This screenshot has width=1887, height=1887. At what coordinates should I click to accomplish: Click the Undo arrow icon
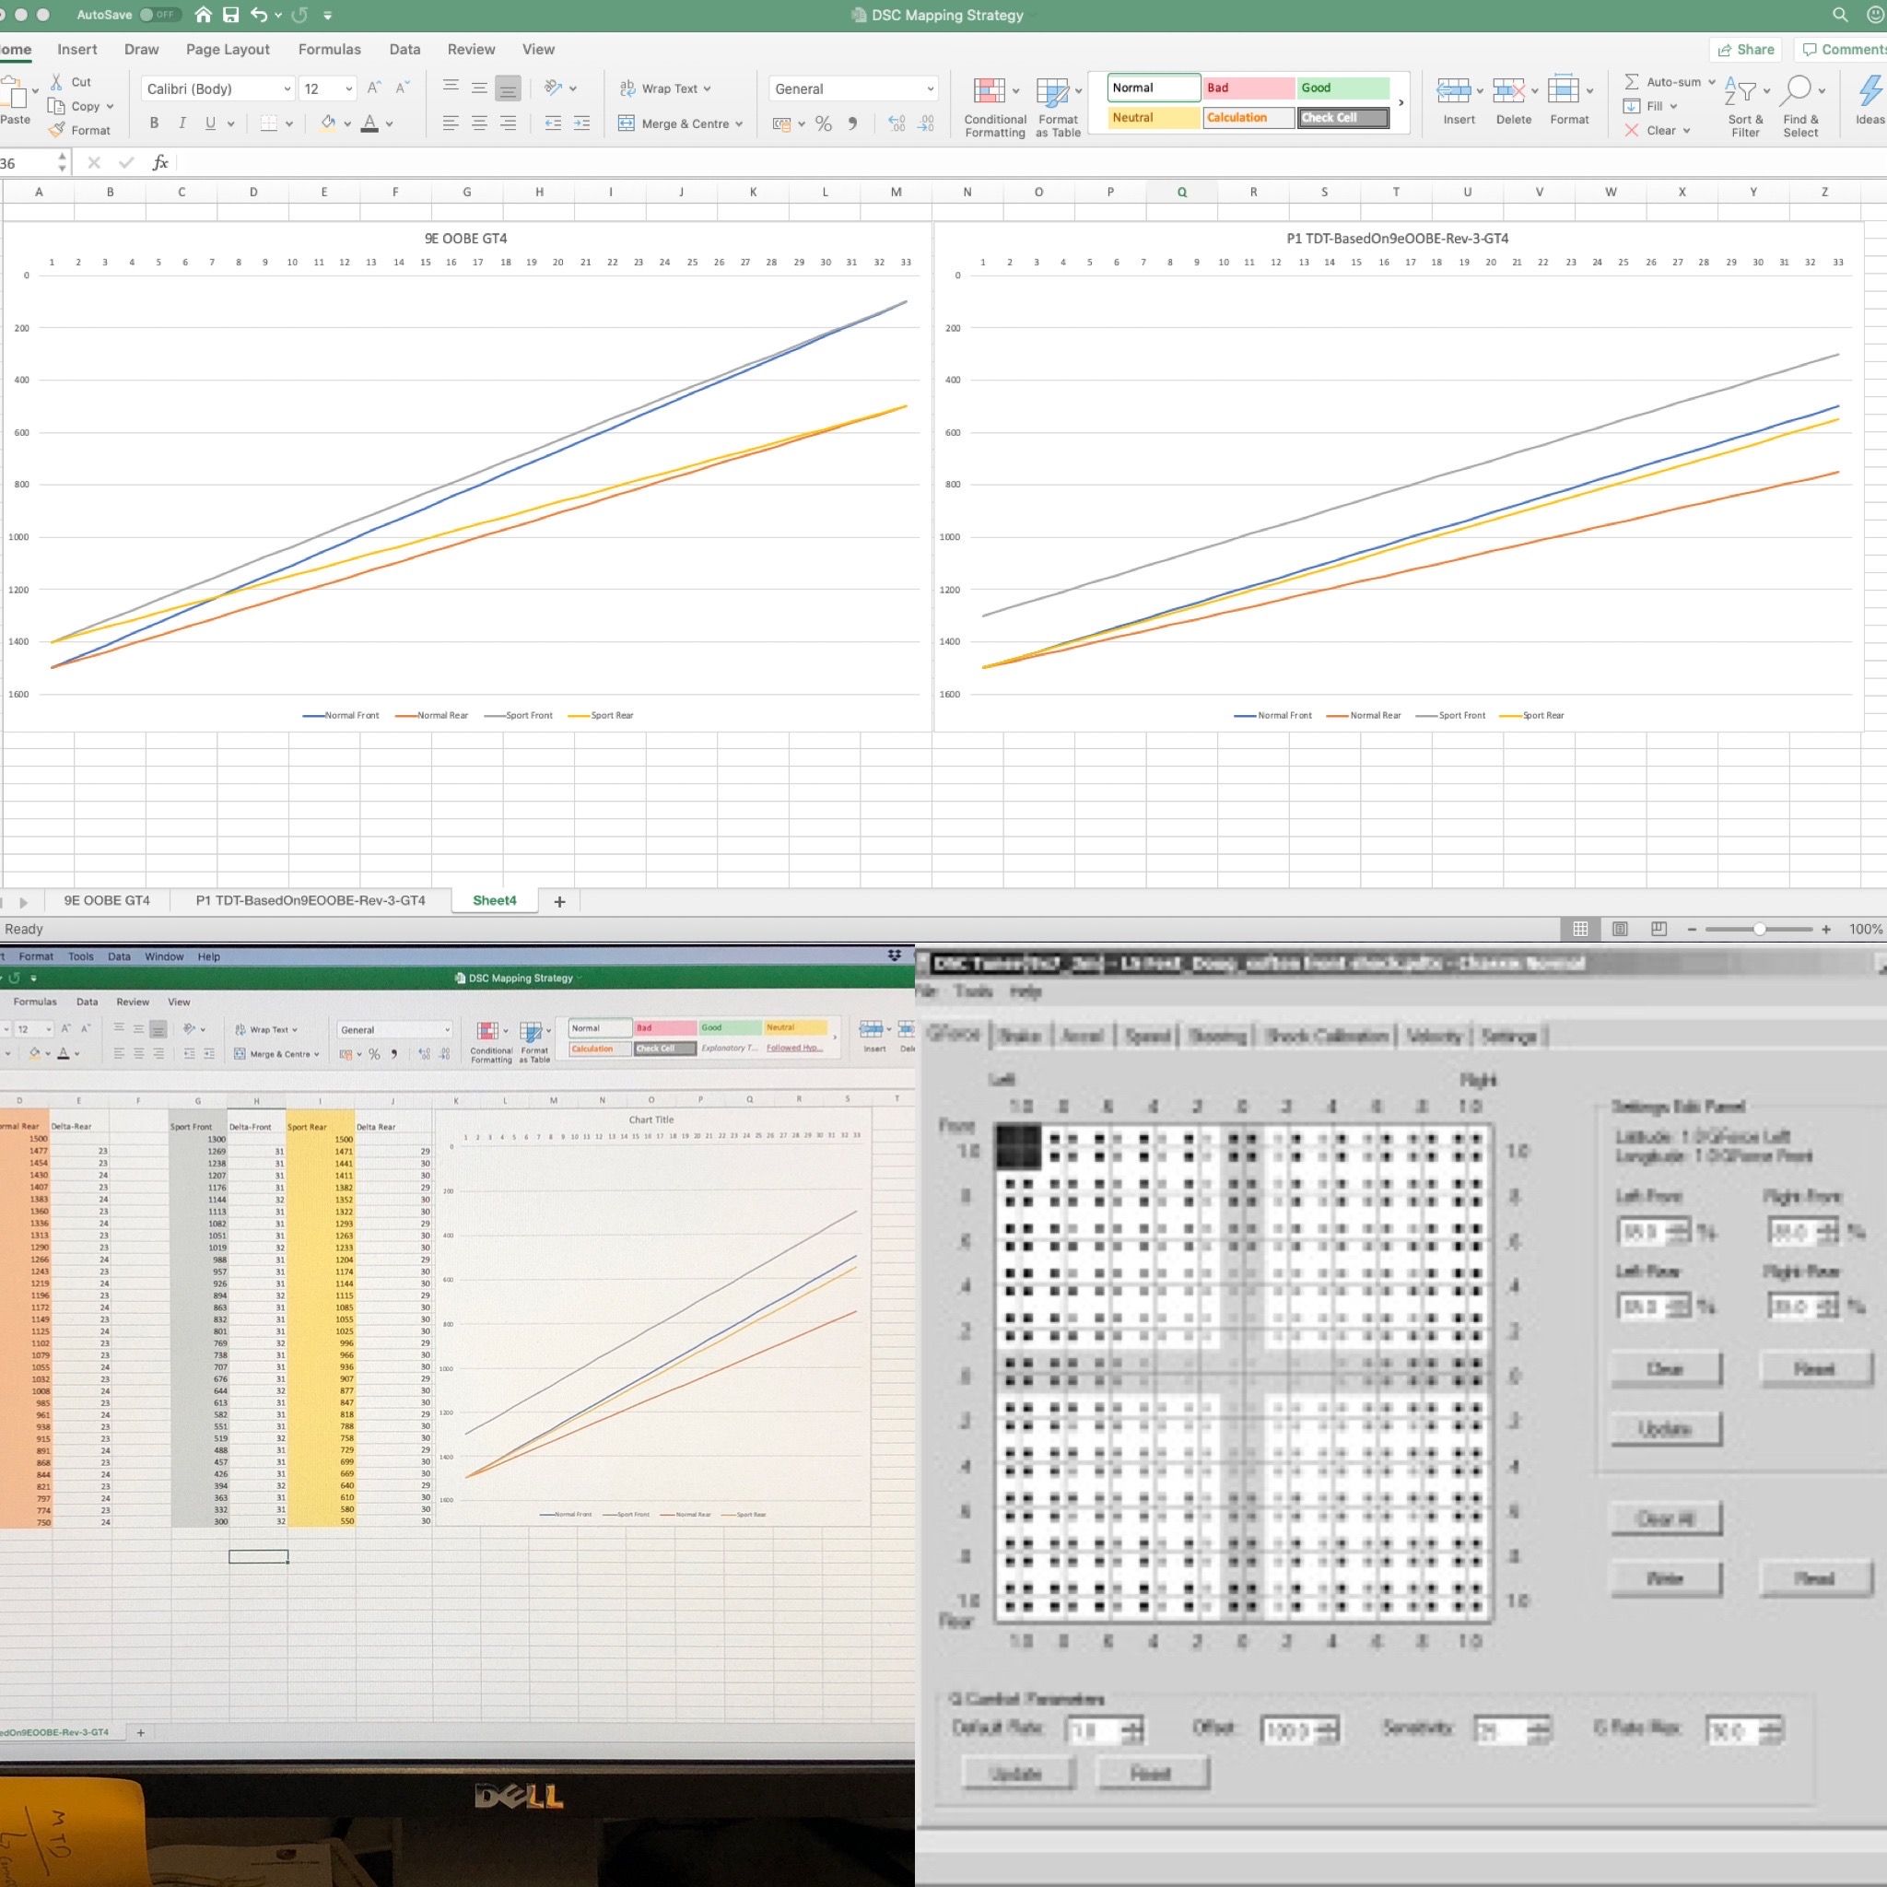click(x=259, y=15)
